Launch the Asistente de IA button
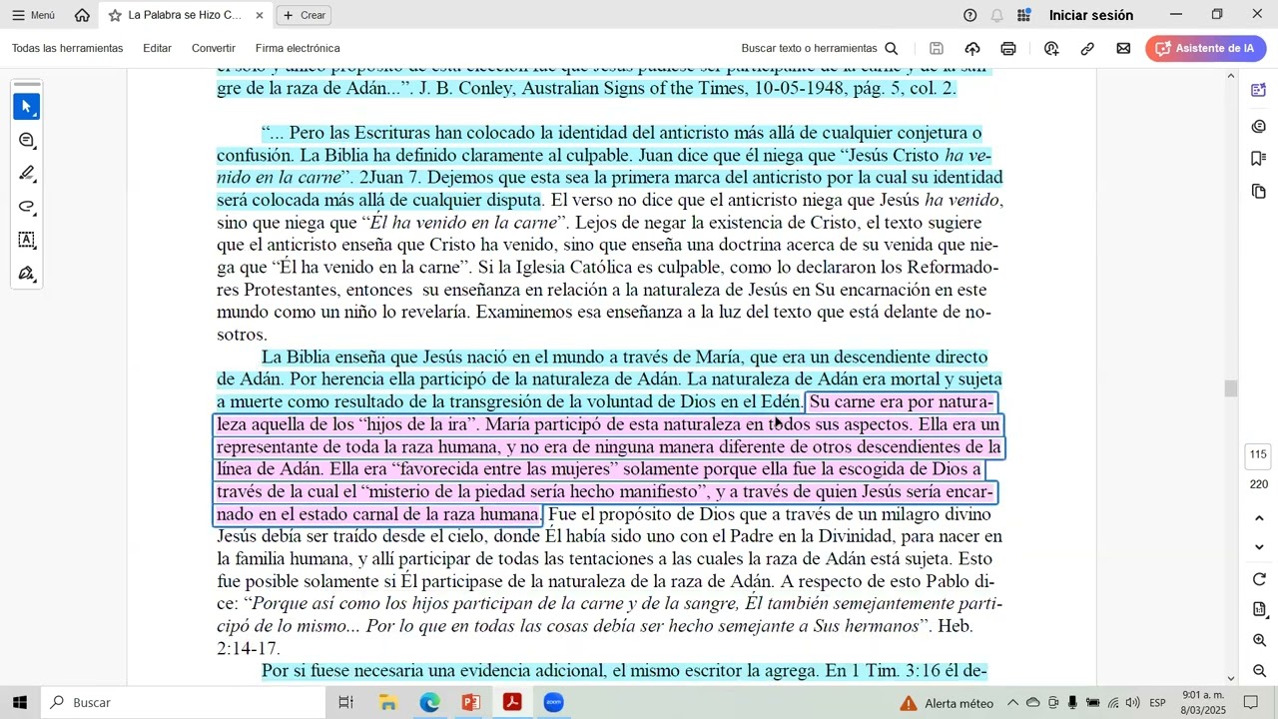This screenshot has width=1278, height=719. point(1205,48)
